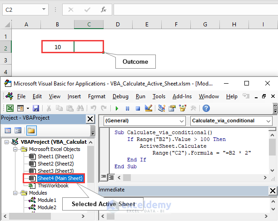Click the View Microsoft Excel toolbar icon
This screenshot has width=278, height=221.
10,108
